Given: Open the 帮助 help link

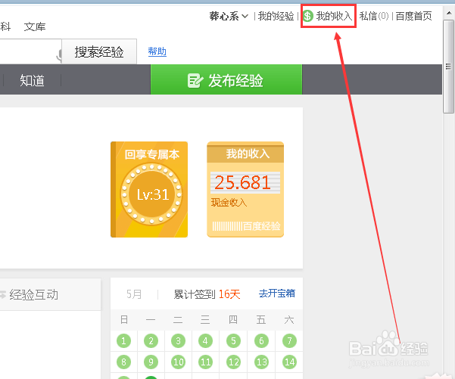Looking at the screenshot, I should [x=157, y=51].
